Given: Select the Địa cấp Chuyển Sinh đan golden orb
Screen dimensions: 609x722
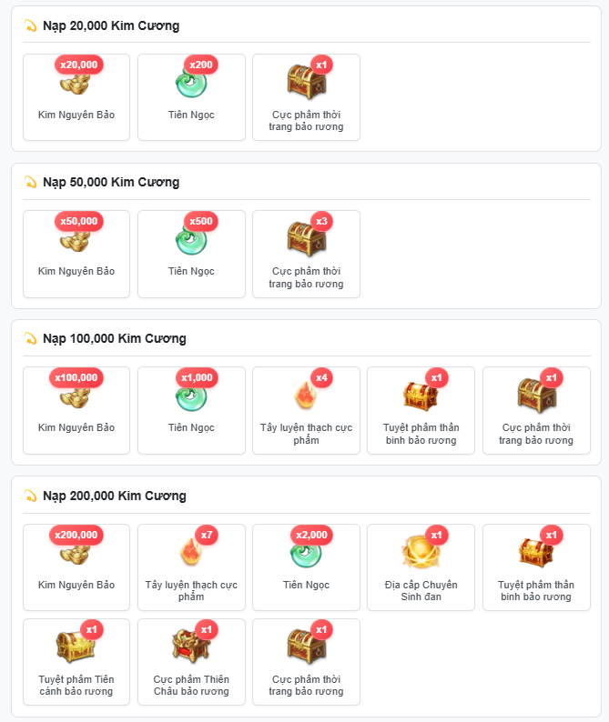Looking at the screenshot, I should point(421,552).
